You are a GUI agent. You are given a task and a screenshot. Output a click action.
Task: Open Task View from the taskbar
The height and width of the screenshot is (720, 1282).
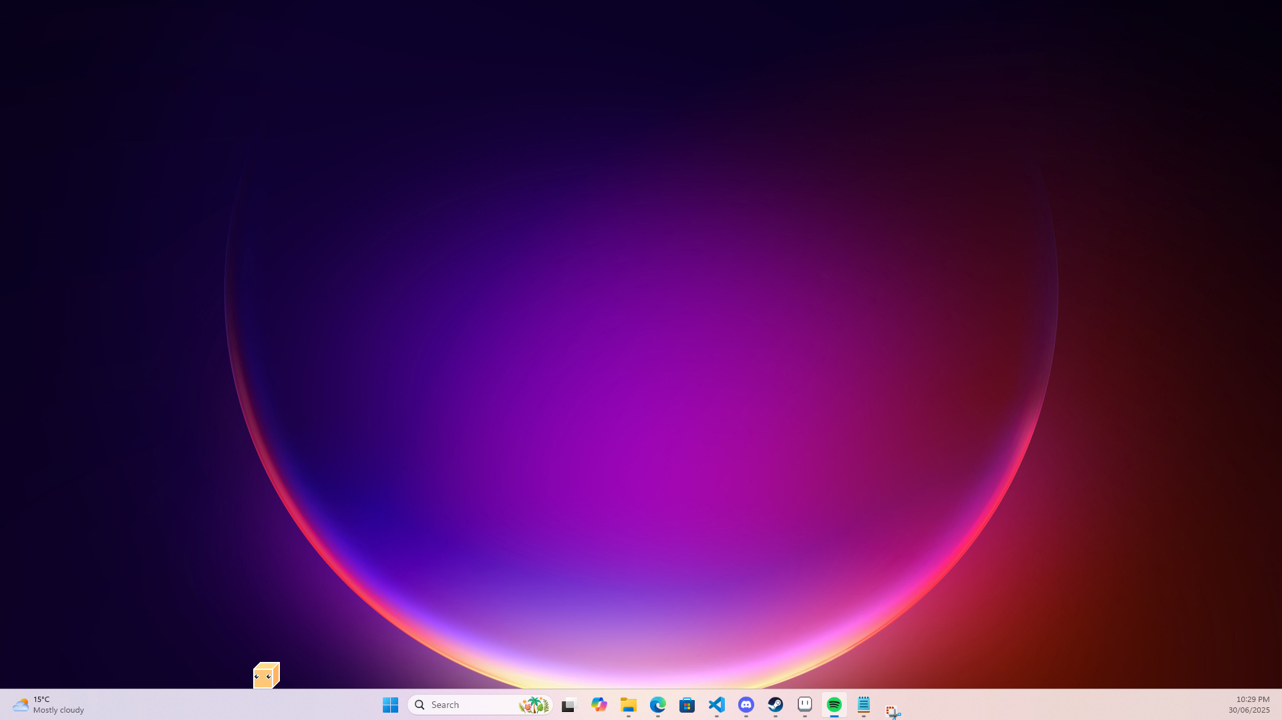click(569, 705)
